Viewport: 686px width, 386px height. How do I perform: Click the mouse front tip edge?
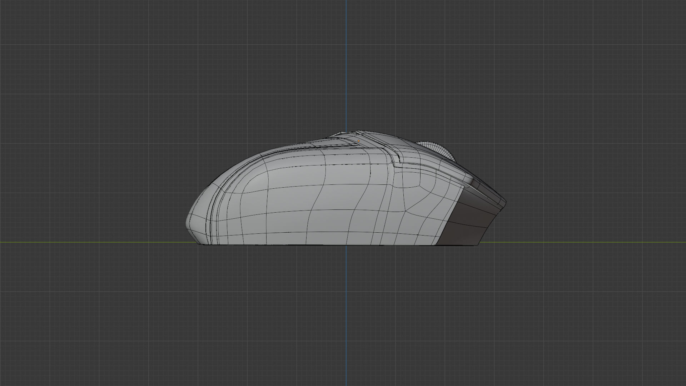click(504, 203)
